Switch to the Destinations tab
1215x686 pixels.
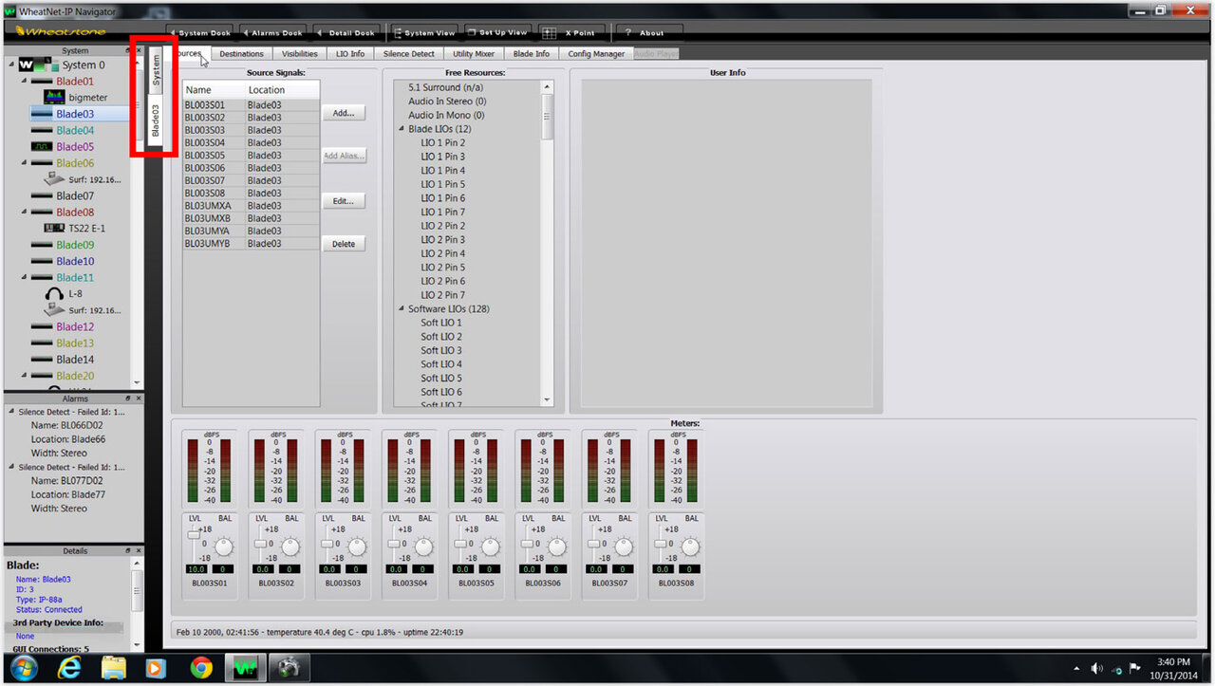click(241, 54)
